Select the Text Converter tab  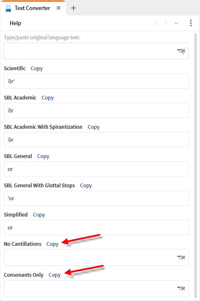[33, 8]
